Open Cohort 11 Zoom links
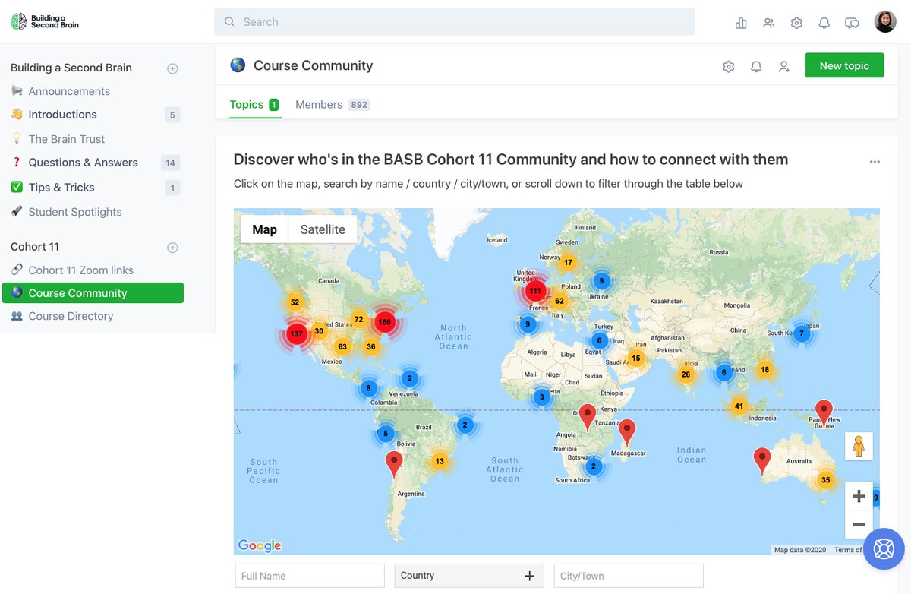Viewport: 911px width, 594px height. [80, 270]
